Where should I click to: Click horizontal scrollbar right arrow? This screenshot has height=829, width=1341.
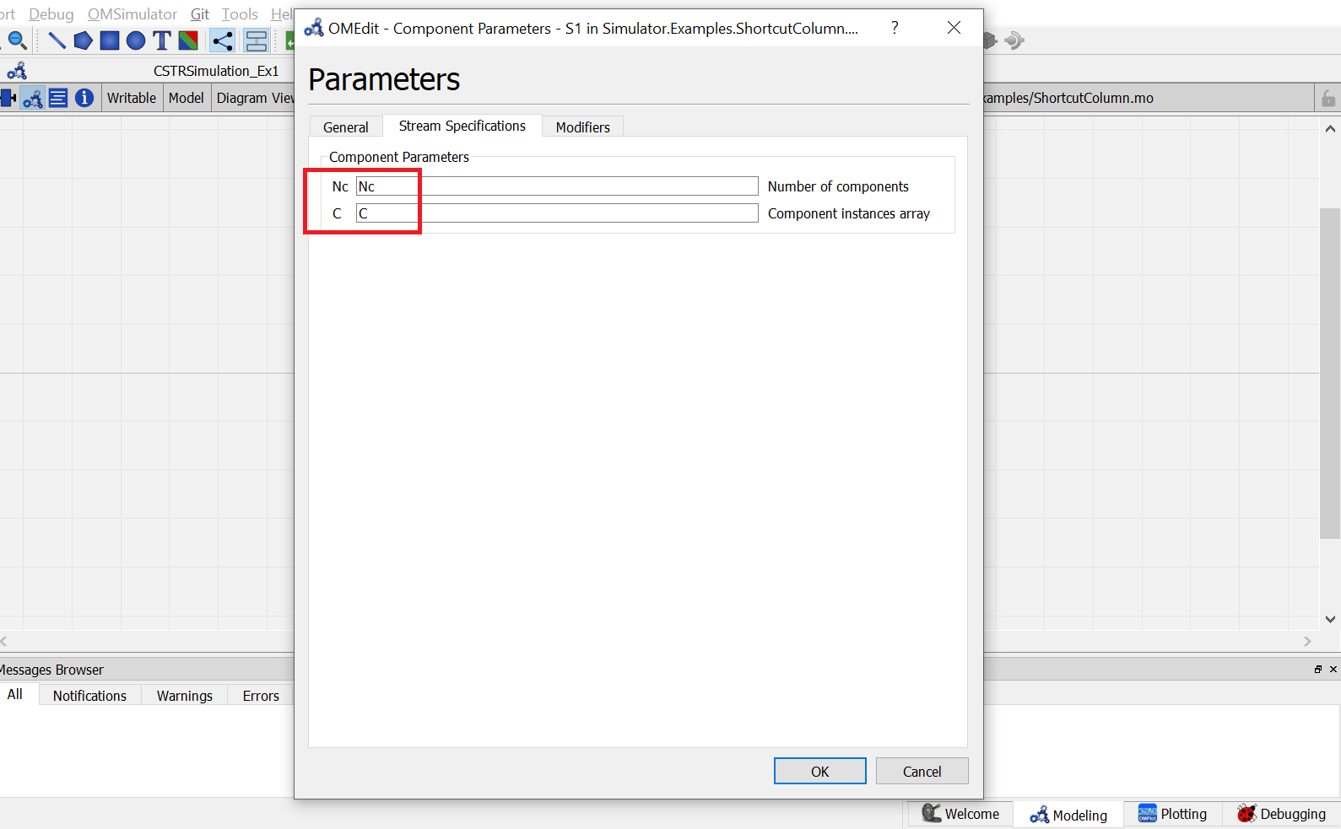tap(1307, 641)
